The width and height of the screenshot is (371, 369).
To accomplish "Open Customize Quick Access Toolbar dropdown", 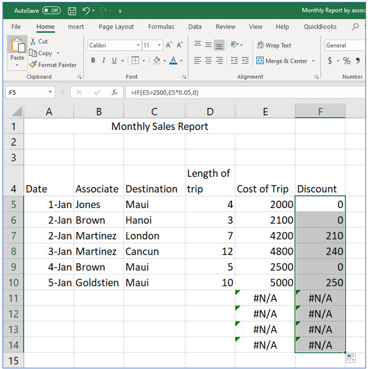I will point(120,11).
